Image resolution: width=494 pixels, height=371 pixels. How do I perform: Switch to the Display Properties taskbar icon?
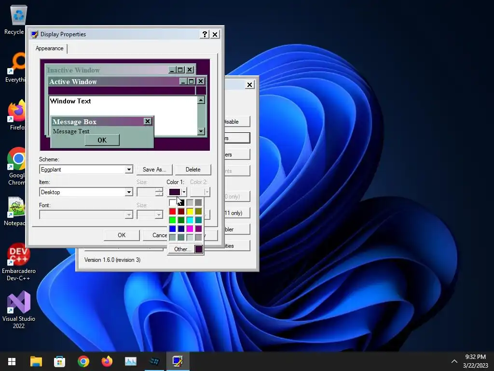(x=178, y=361)
